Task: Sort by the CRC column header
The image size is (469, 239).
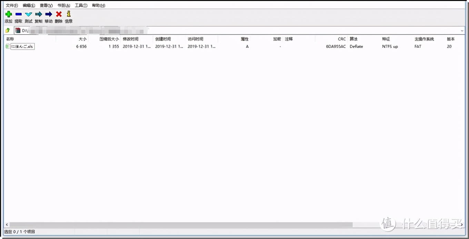Action: pos(341,39)
